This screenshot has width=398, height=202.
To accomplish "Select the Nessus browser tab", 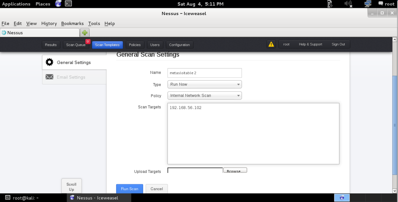I will coord(40,33).
